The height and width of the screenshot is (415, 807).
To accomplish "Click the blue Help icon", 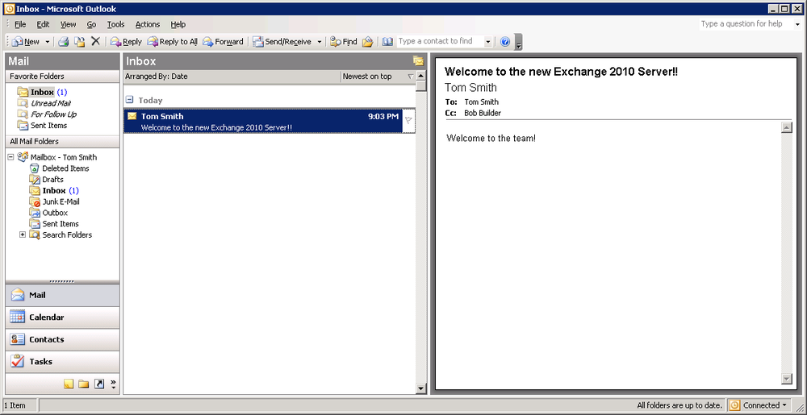I will [x=505, y=42].
